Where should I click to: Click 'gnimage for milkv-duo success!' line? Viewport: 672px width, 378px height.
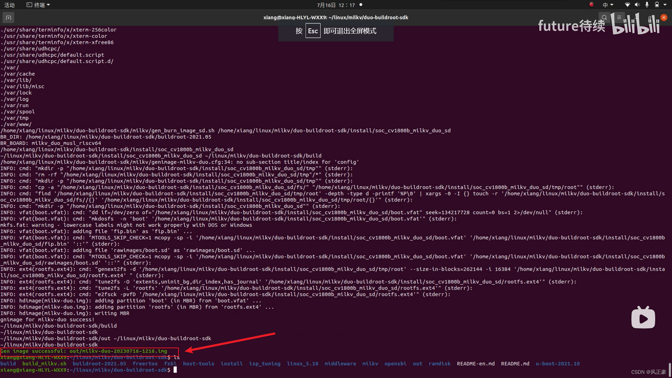pyautogui.click(x=47, y=320)
